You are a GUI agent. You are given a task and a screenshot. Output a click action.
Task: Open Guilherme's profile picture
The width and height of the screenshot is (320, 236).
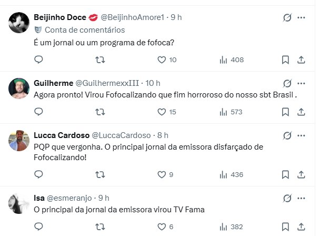click(x=19, y=88)
